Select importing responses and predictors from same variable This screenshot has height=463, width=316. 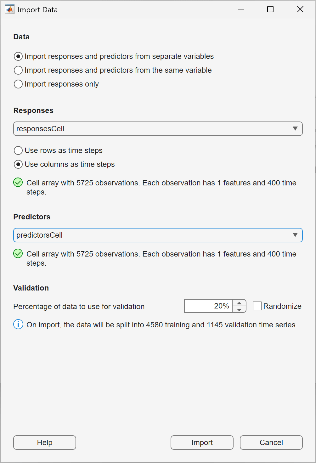[x=18, y=70]
